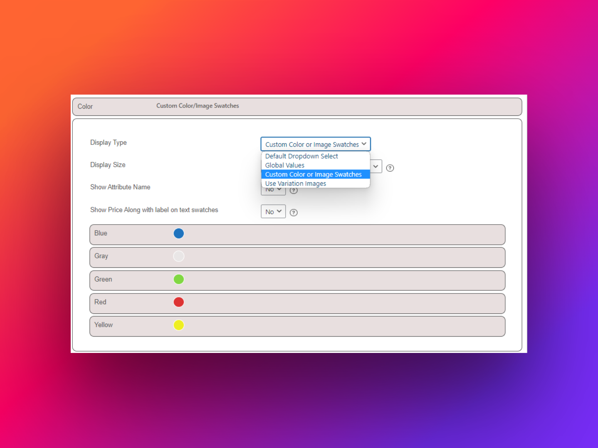Click the Blue term label
Image resolution: width=598 pixels, height=448 pixels.
point(101,233)
